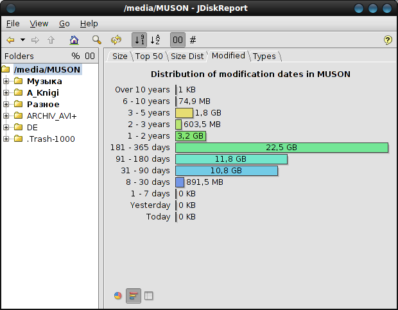This screenshot has height=310, width=398.
Task: Toggle sort alphabetically A-Z button
Action: click(x=155, y=40)
